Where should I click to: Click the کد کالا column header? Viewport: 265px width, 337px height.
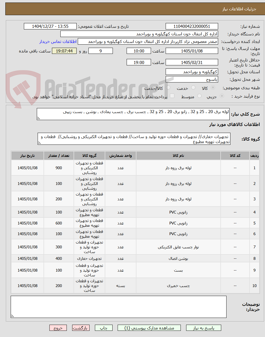(x=235, y=155)
